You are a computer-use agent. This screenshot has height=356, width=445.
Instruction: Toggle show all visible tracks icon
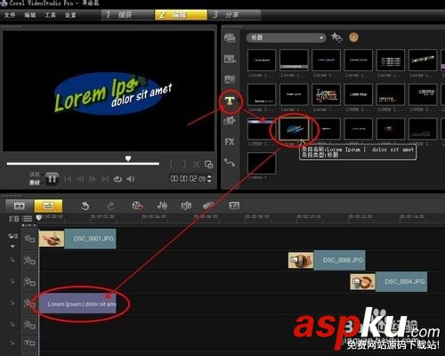[x=13, y=219]
